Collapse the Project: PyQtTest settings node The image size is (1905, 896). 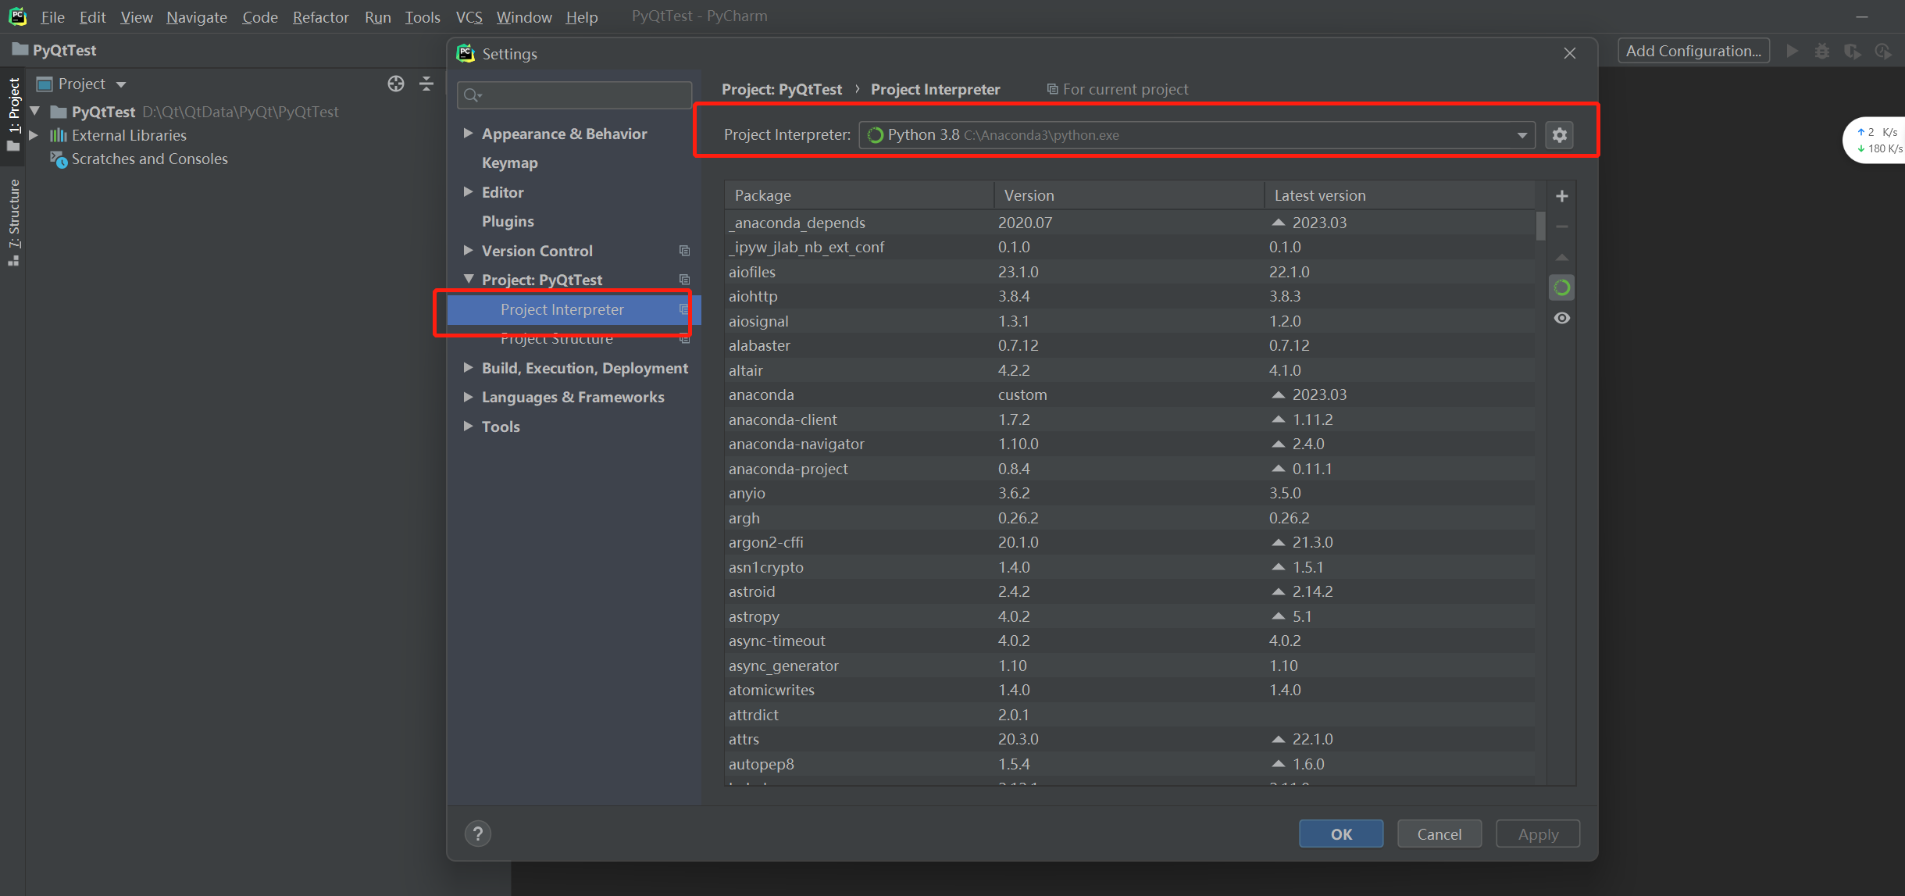(468, 279)
